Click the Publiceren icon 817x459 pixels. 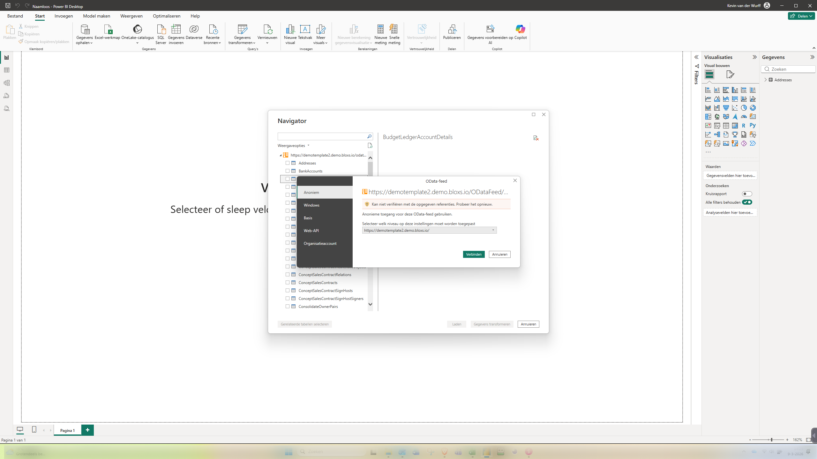click(x=452, y=30)
